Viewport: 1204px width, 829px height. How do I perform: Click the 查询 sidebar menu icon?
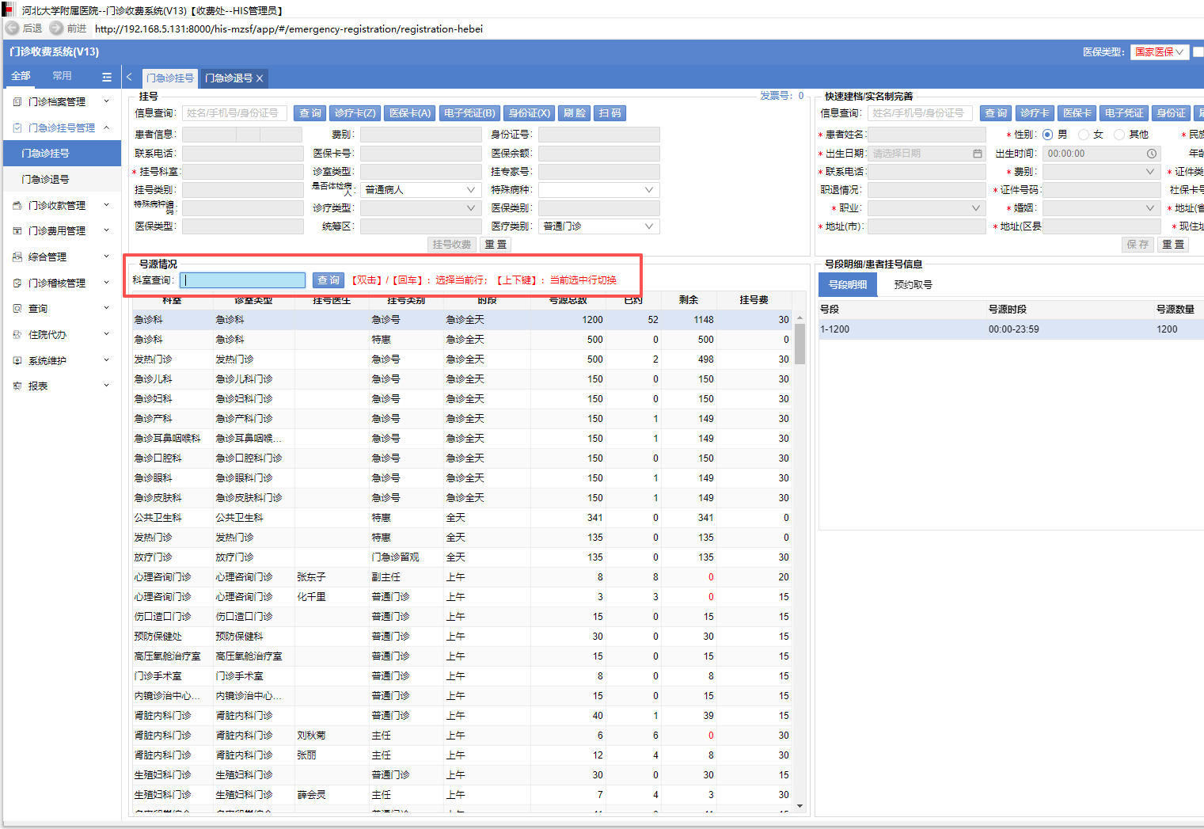tap(17, 309)
